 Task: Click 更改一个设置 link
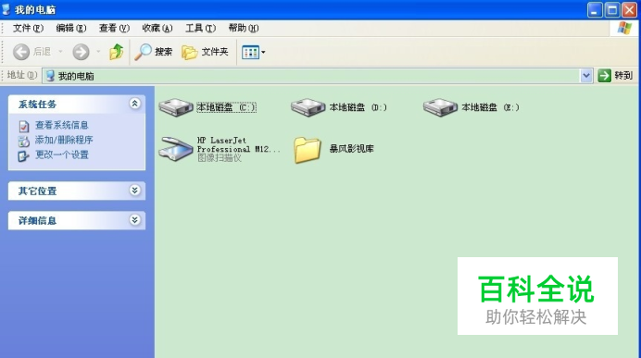point(62,154)
